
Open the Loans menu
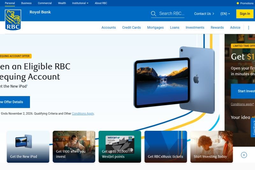(175, 27)
